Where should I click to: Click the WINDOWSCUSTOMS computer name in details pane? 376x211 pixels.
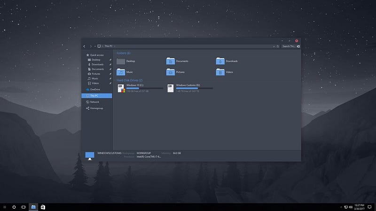pos(110,153)
